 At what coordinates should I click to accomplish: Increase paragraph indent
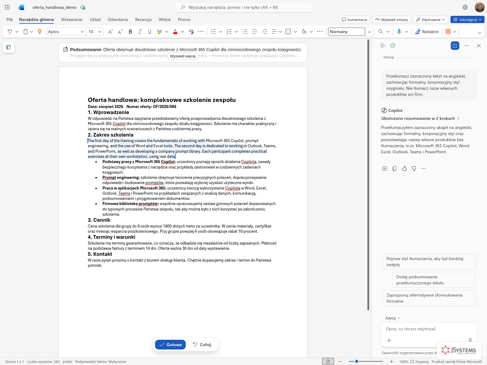point(265,32)
